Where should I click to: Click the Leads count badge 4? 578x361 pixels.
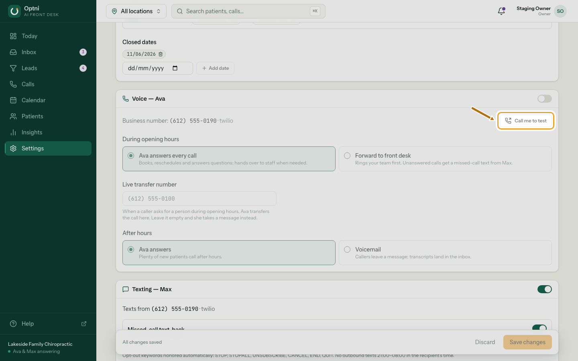click(x=83, y=68)
